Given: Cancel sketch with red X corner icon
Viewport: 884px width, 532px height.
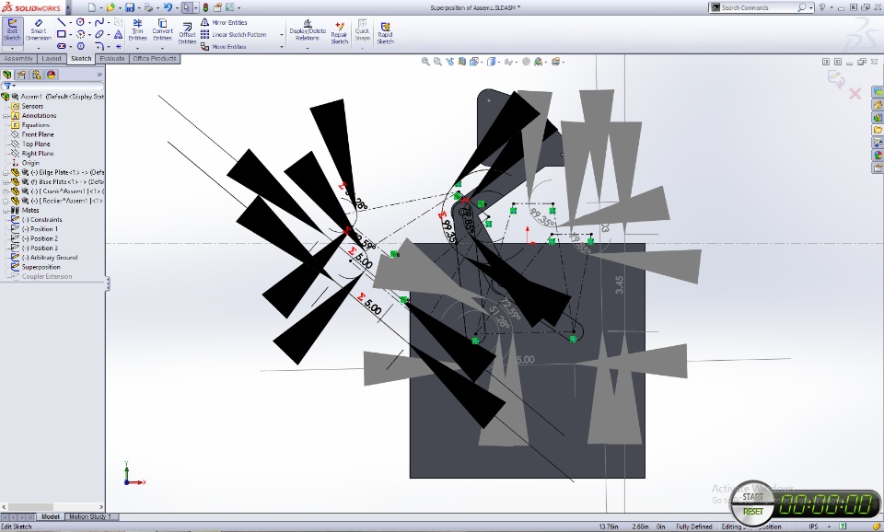Looking at the screenshot, I should 855,93.
